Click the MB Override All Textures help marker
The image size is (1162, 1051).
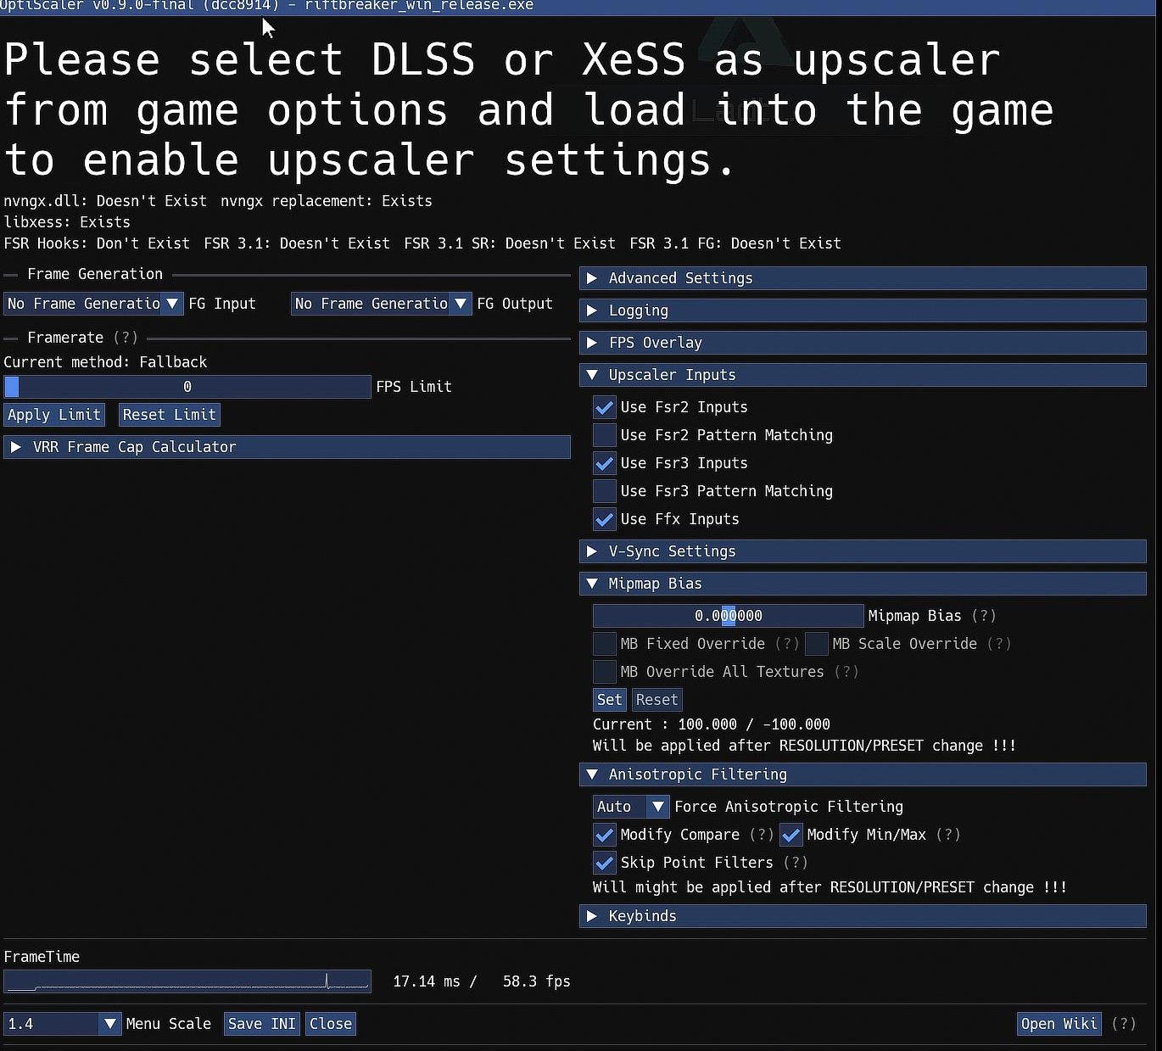pos(846,672)
